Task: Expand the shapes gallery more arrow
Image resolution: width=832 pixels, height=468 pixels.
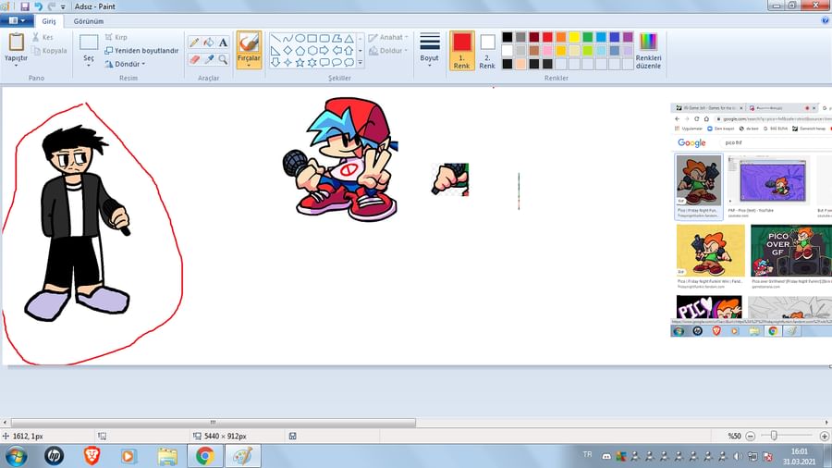Action: pyautogui.click(x=361, y=63)
